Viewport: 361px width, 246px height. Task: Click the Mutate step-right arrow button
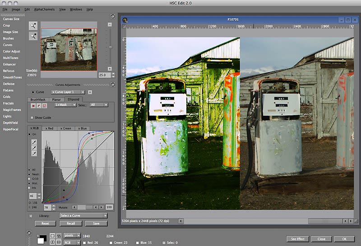pos(101,207)
